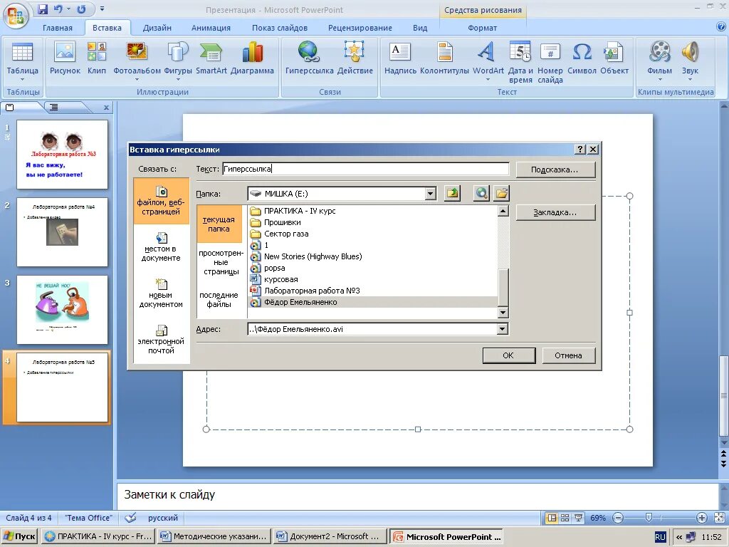Click the Подсказка... button
Screen dimensions: 729x547
click(x=555, y=170)
